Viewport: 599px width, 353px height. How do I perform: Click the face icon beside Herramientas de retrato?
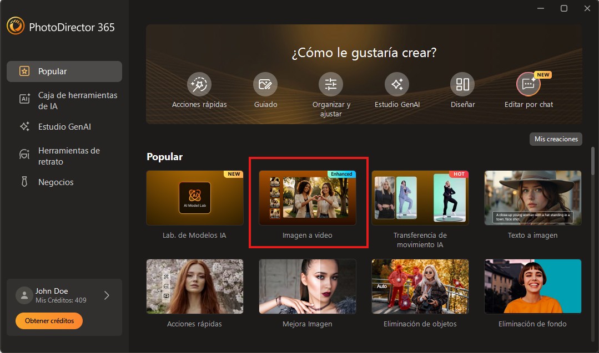[24, 155]
